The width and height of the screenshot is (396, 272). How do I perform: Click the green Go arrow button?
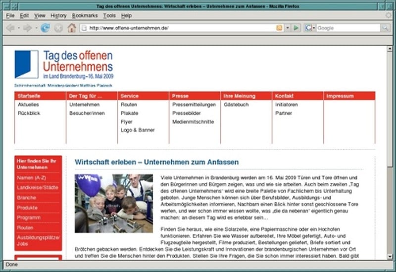click(x=296, y=28)
